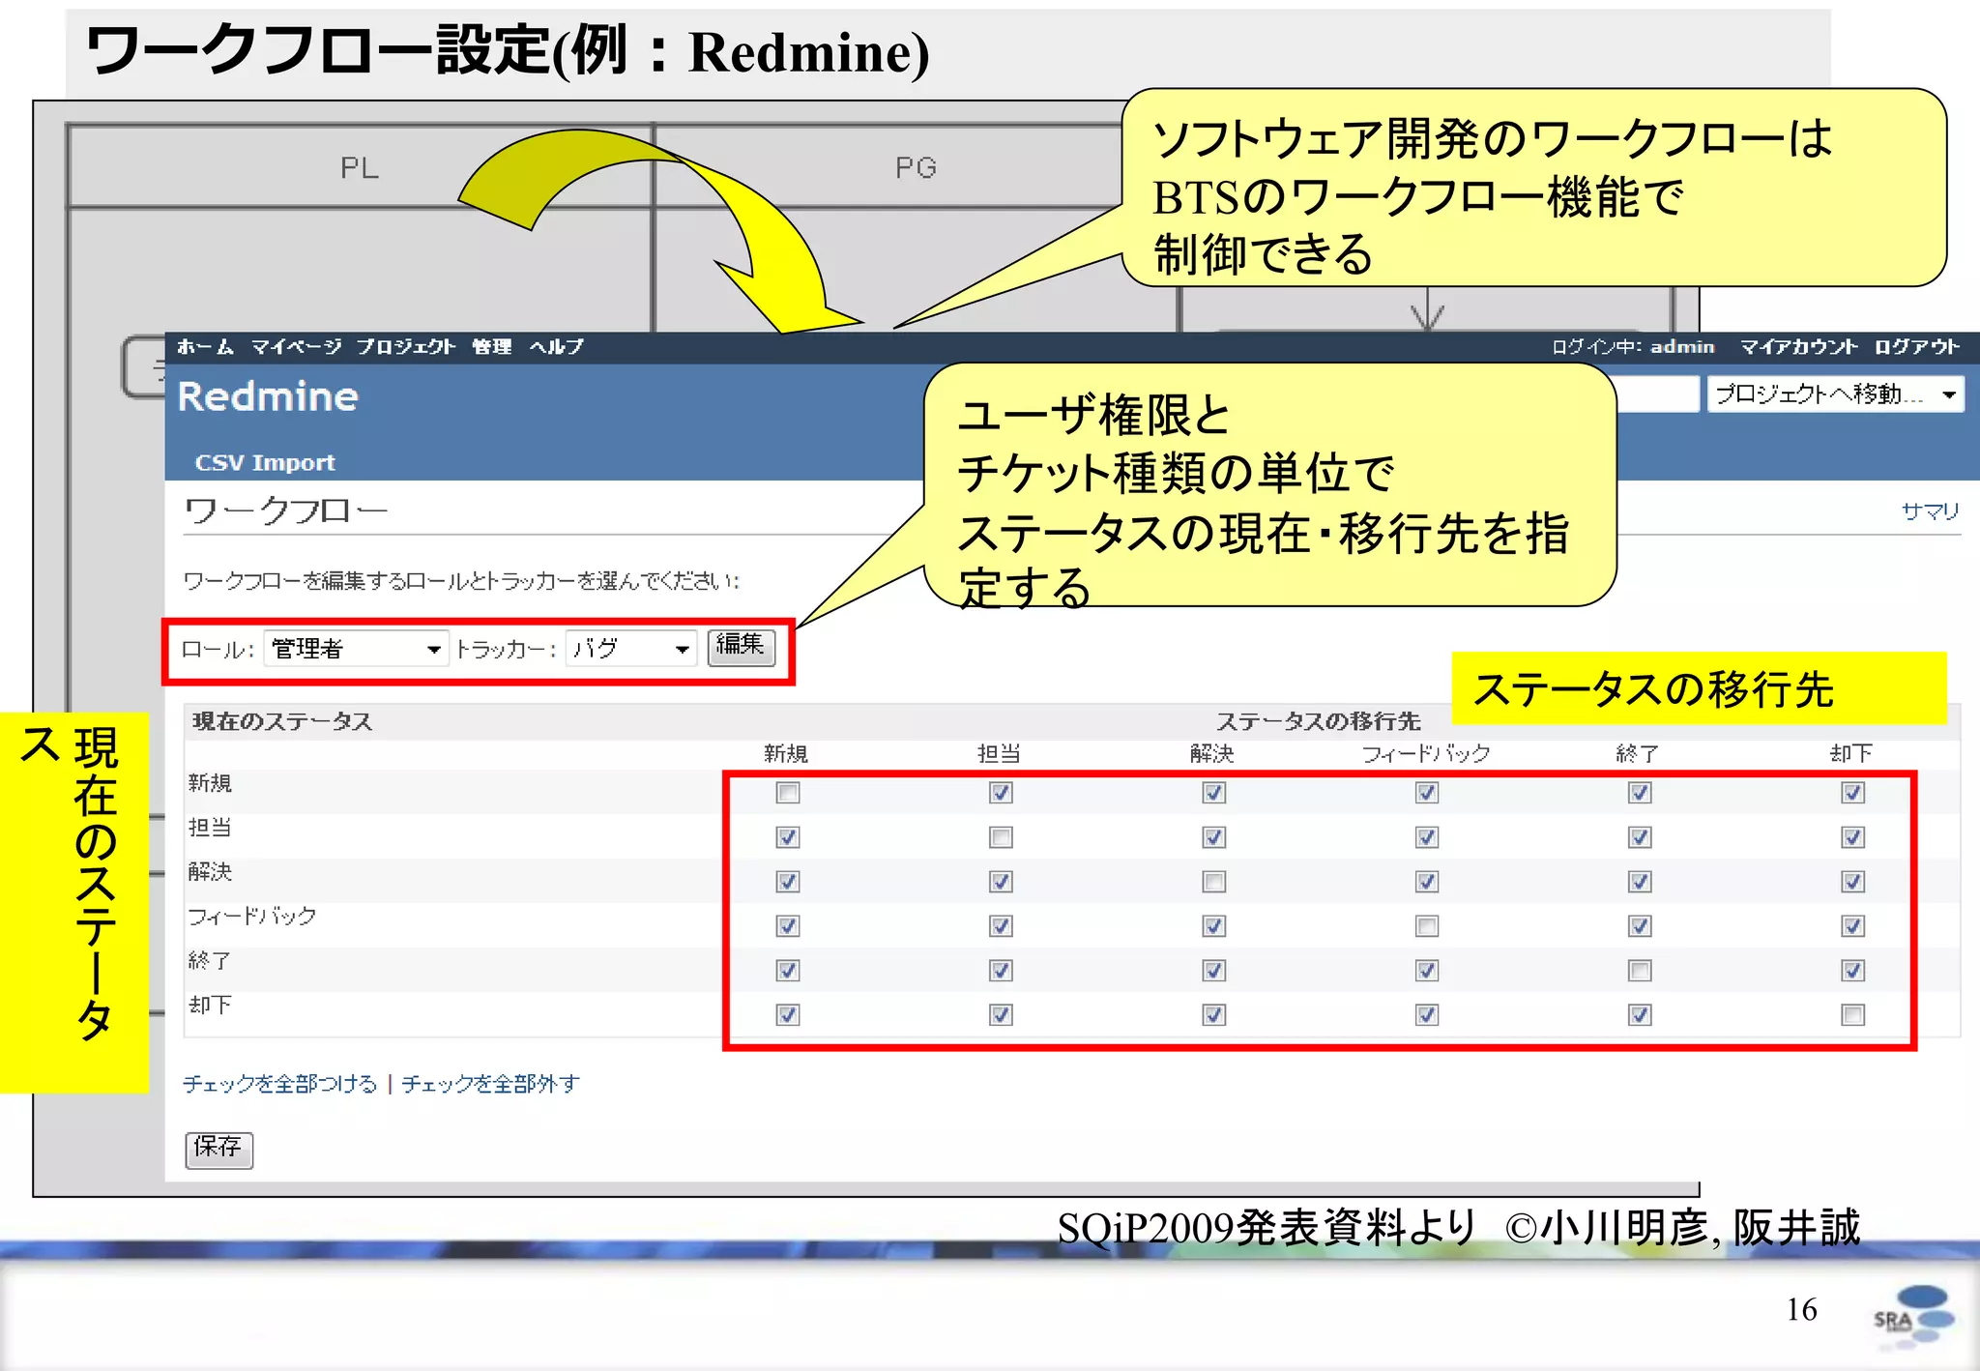Viewport: 1980px width, 1371px height.
Task: Uncheck フィードバック row to 終了 checkbox
Action: click(1640, 926)
